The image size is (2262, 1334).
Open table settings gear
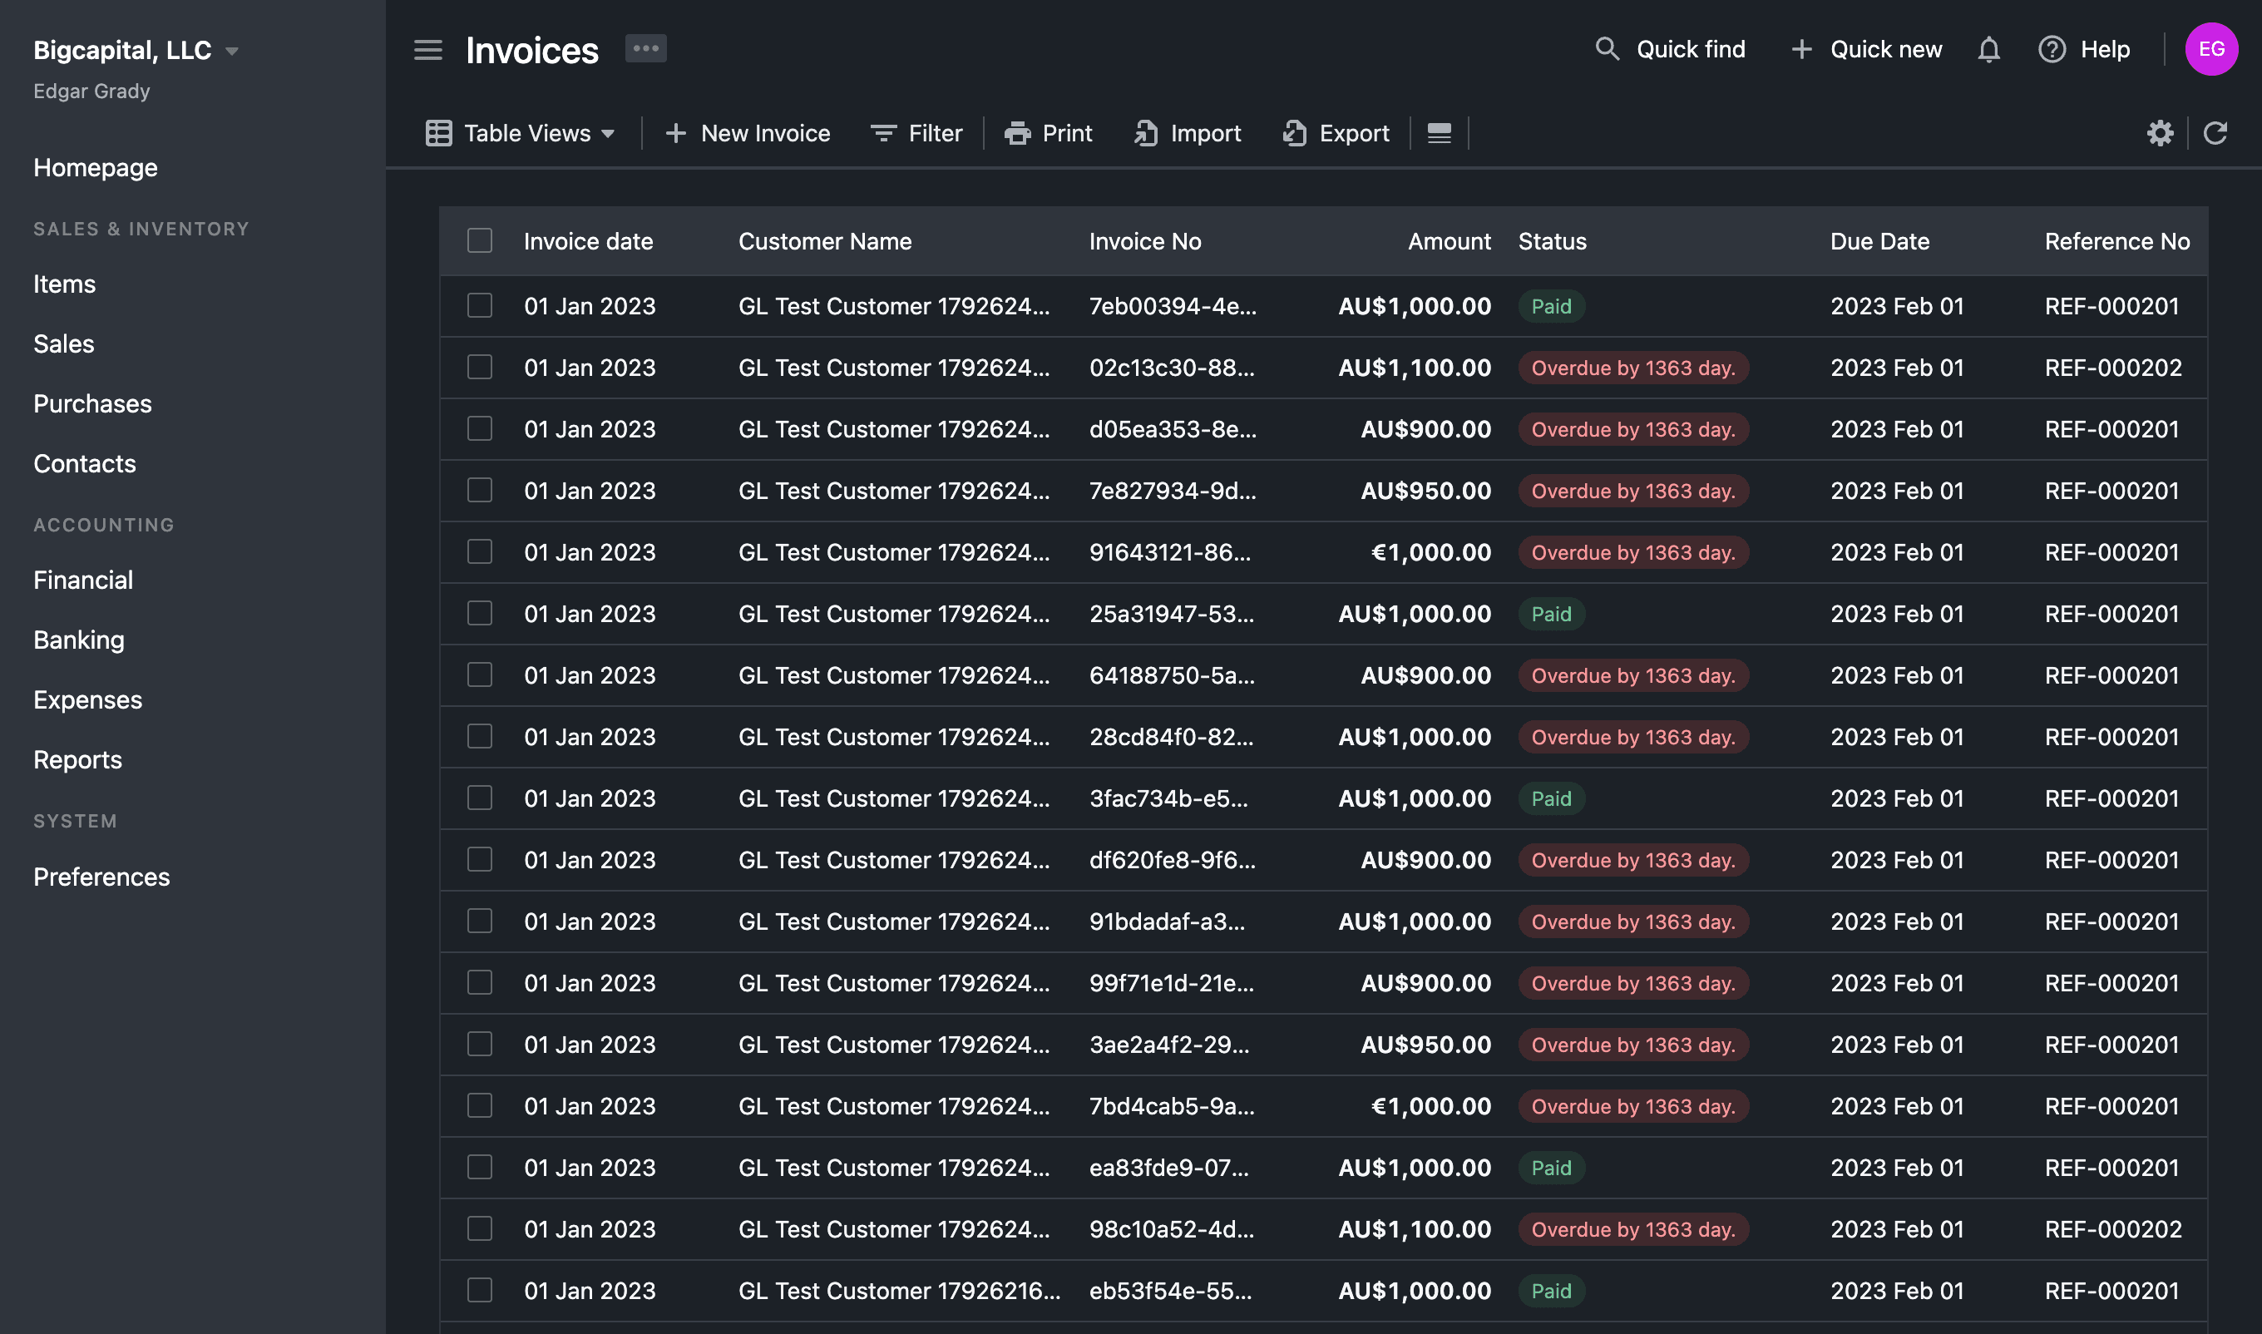coord(2160,133)
